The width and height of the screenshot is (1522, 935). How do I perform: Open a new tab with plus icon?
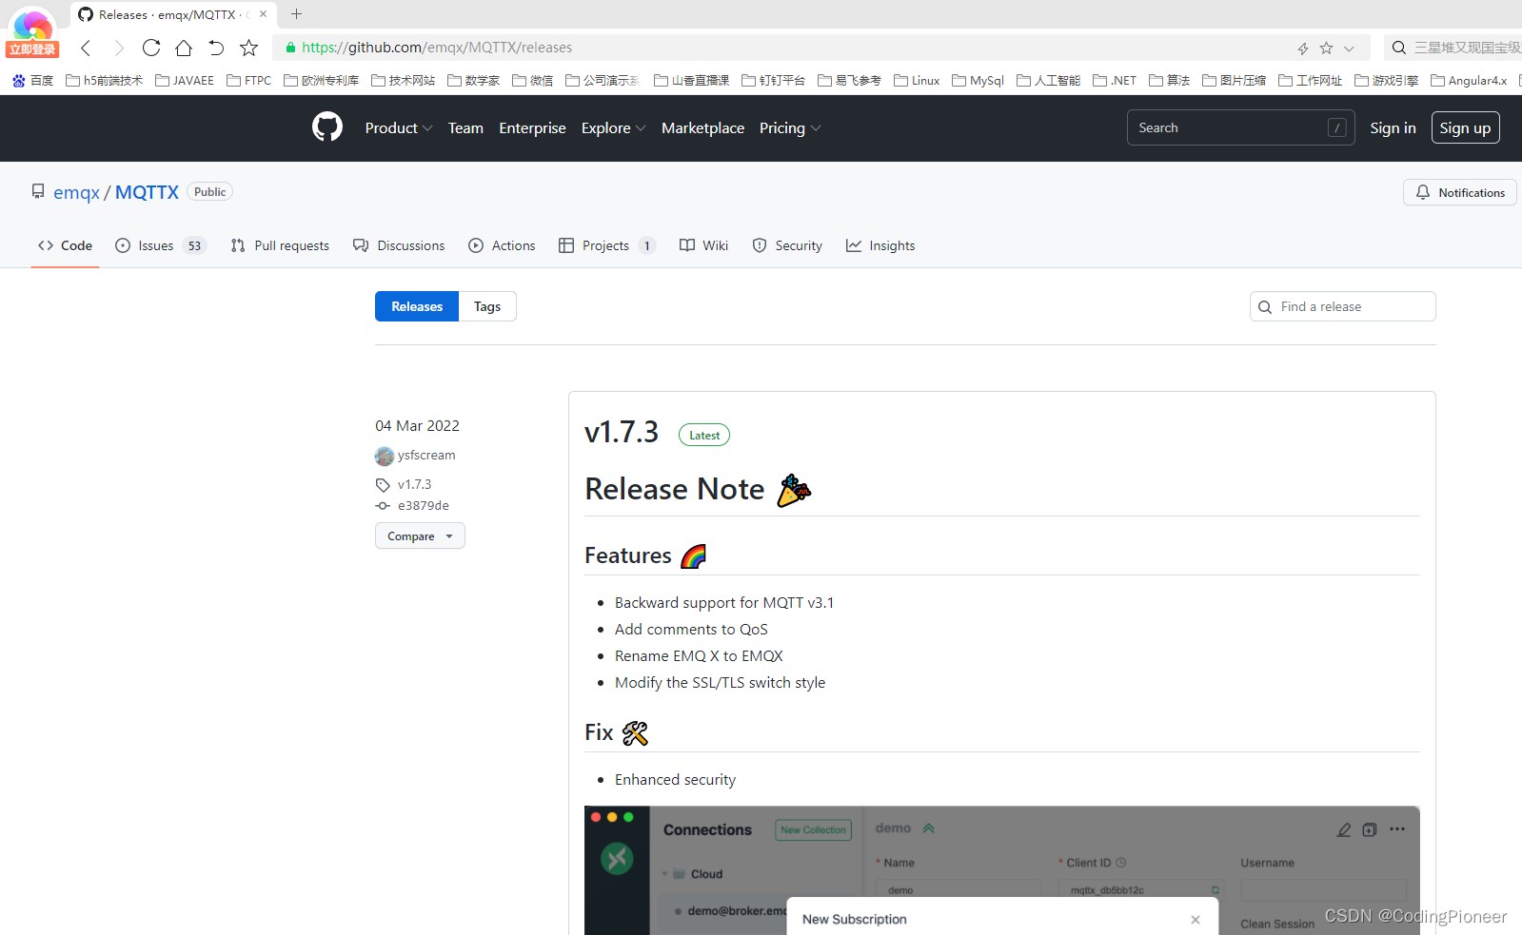coord(296,14)
